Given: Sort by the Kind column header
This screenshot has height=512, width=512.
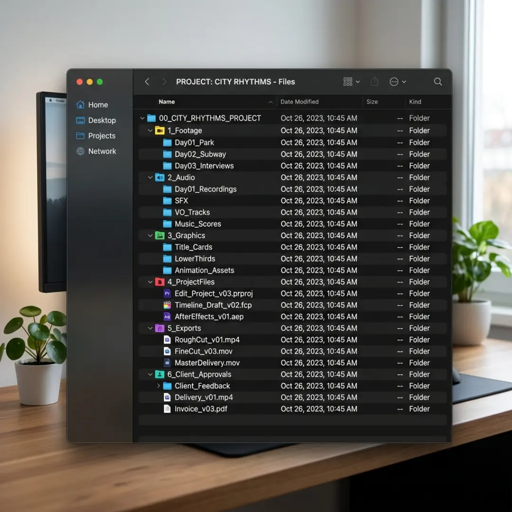Looking at the screenshot, I should (415, 102).
